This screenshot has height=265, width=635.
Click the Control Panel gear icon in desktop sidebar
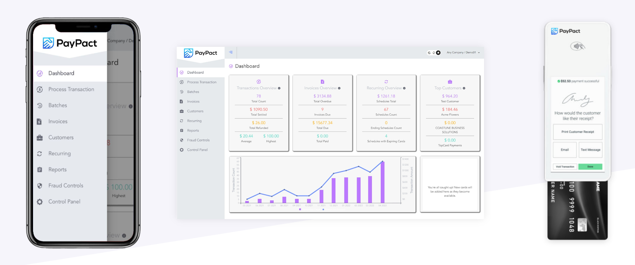click(182, 150)
